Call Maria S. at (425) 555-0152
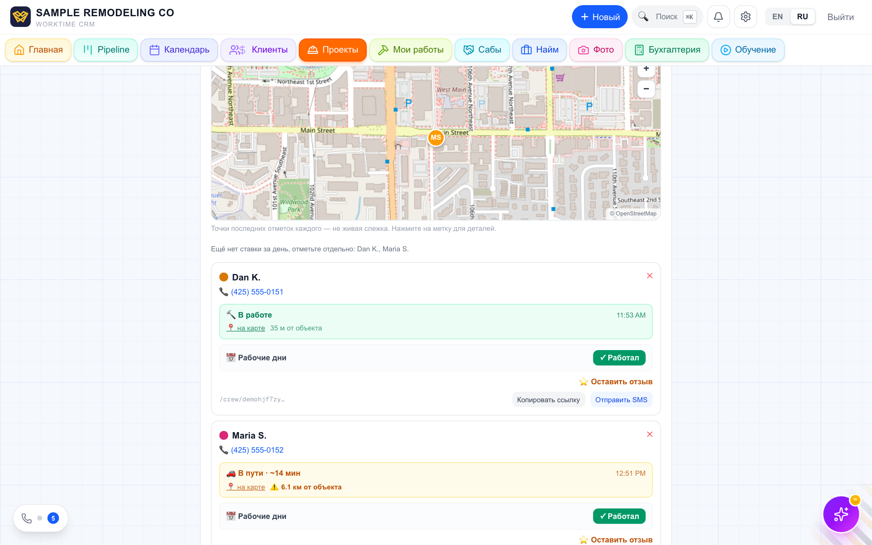Viewport: 872px width, 545px height. (257, 450)
